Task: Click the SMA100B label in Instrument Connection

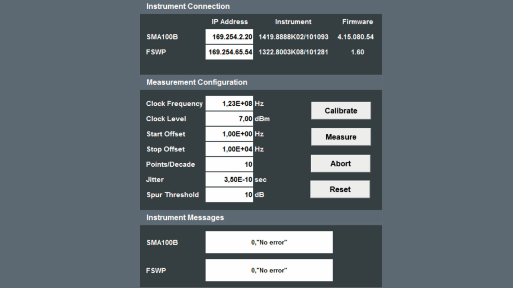Action: [x=162, y=37]
